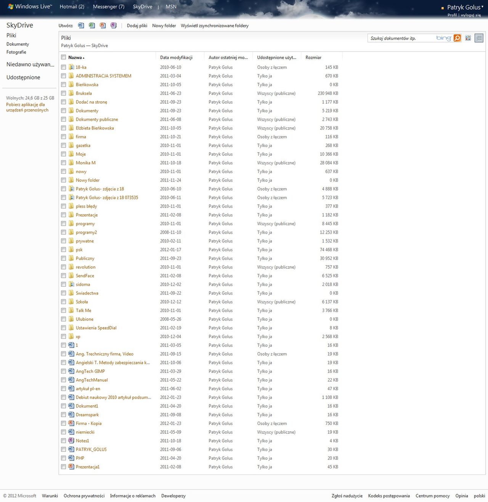Click the wyloguj się link
Viewport: 488px width, 502px height.
click(470, 15)
